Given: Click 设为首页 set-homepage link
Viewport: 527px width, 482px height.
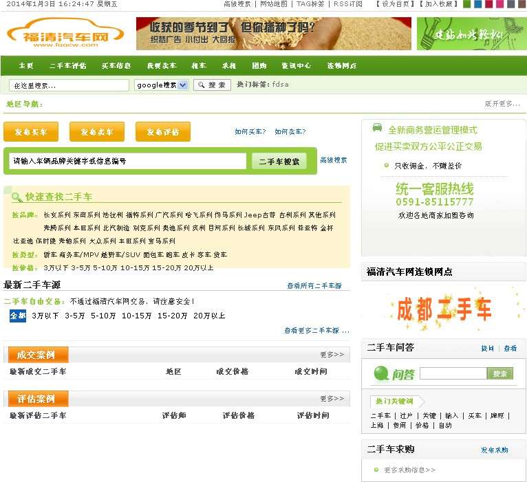Looking at the screenshot, I should point(395,4).
